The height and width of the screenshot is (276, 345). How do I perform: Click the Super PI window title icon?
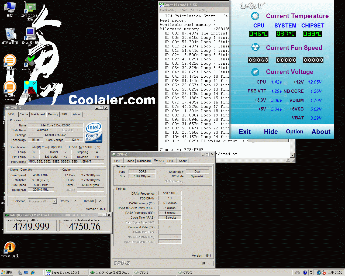point(161,5)
